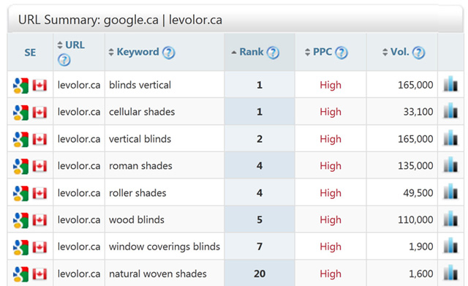
Task: Click Canada flag in vertical blinds row
Action: coord(39,139)
